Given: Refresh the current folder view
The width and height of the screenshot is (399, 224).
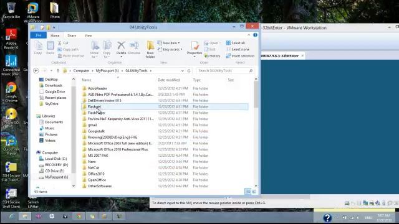Looking at the screenshot, I should (x=189, y=71).
